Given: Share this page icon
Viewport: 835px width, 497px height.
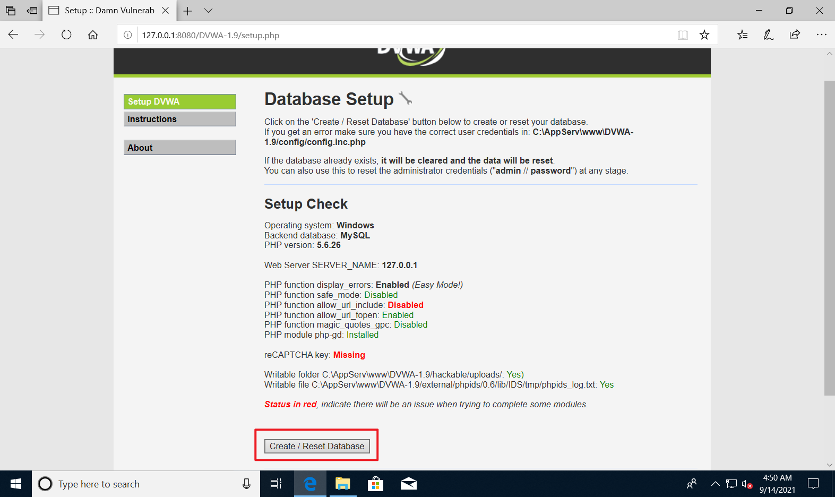Looking at the screenshot, I should (x=795, y=35).
